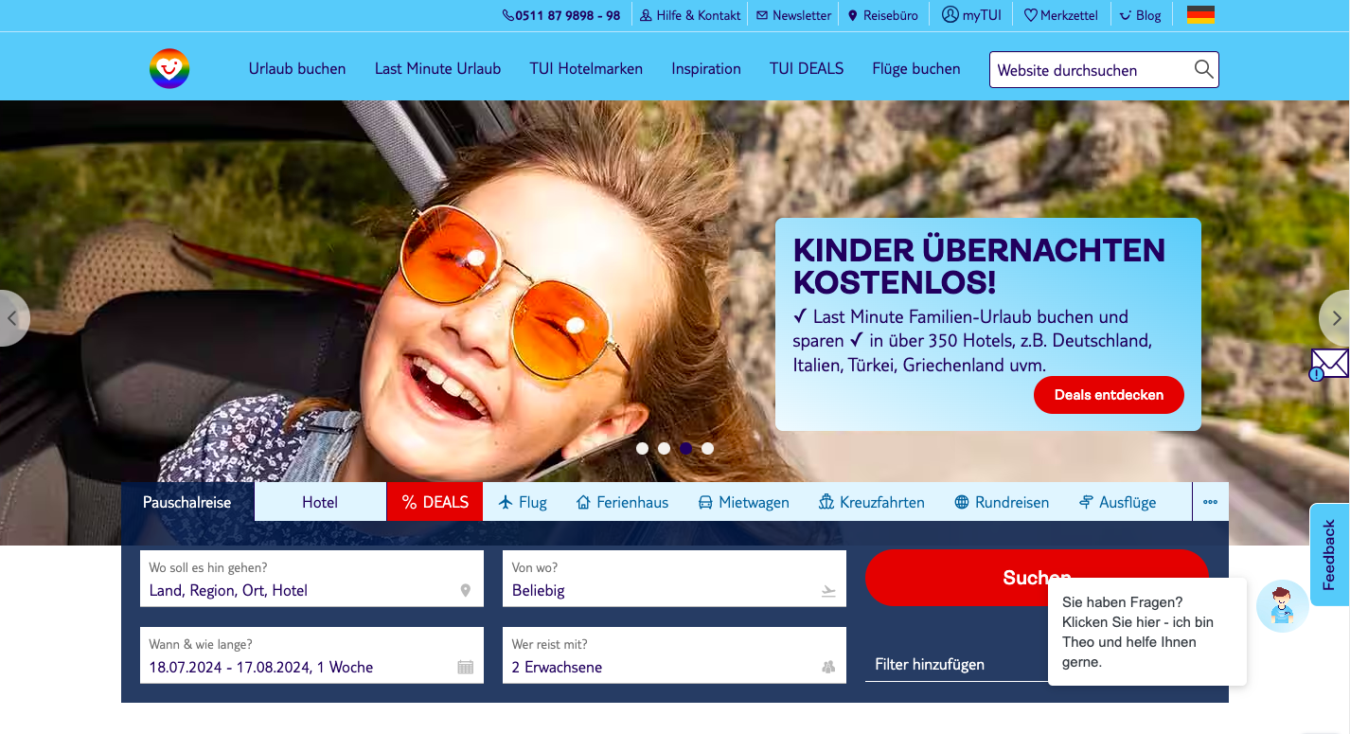Image resolution: width=1350 pixels, height=734 pixels.
Task: Open the Blog link
Action: point(1140,15)
